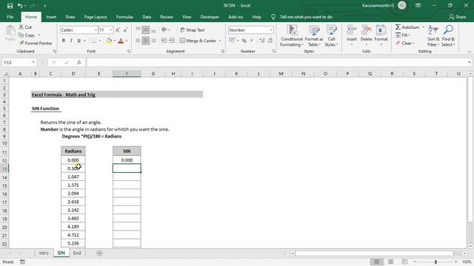
Task: Click the horizontal scrollbar
Action: pyautogui.click(x=374, y=253)
